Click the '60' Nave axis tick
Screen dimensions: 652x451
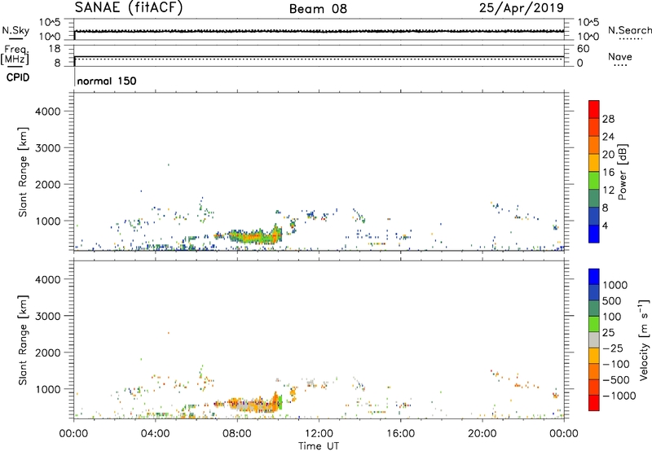pos(583,49)
